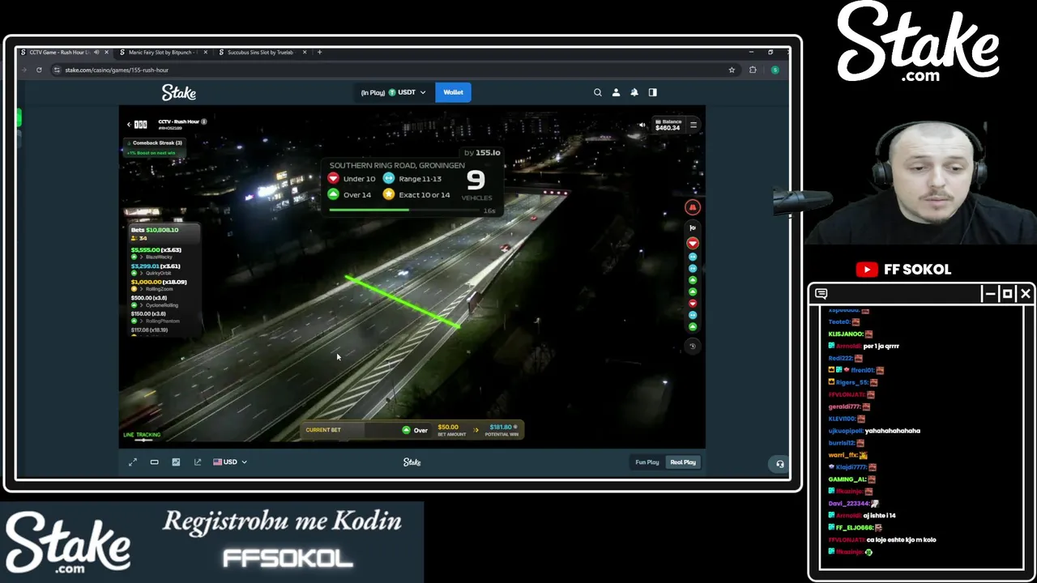Switch to theatre mode icon
This screenshot has width=1037, height=583.
[154, 462]
